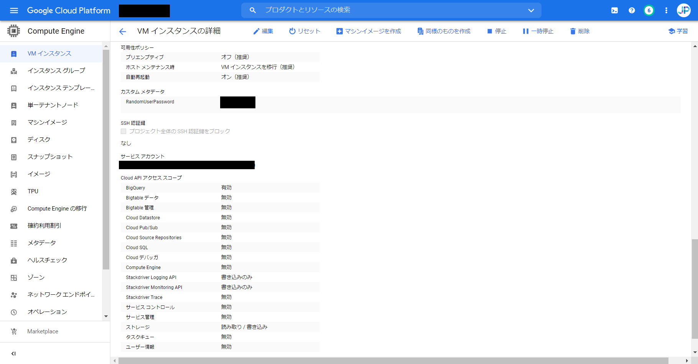Click the プリエンプティブ policy label

pyautogui.click(x=145, y=57)
